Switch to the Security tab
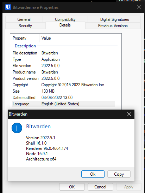The height and width of the screenshot is (193, 145). (x=25, y=26)
